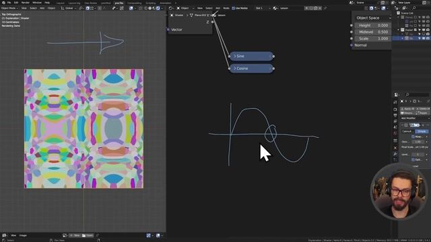Image resolution: width=431 pixels, height=242 pixels.
Task: Switch to the Compositing workspace tab
Action: (135, 3)
